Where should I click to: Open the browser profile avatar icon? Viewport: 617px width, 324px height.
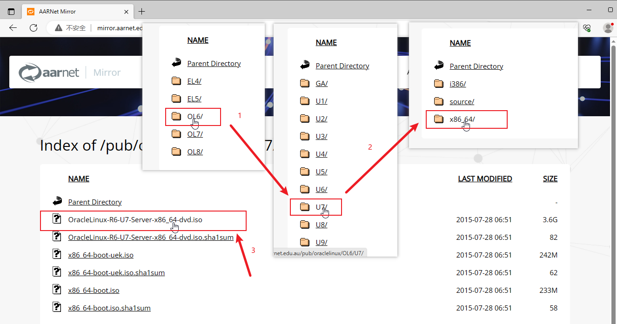608,28
